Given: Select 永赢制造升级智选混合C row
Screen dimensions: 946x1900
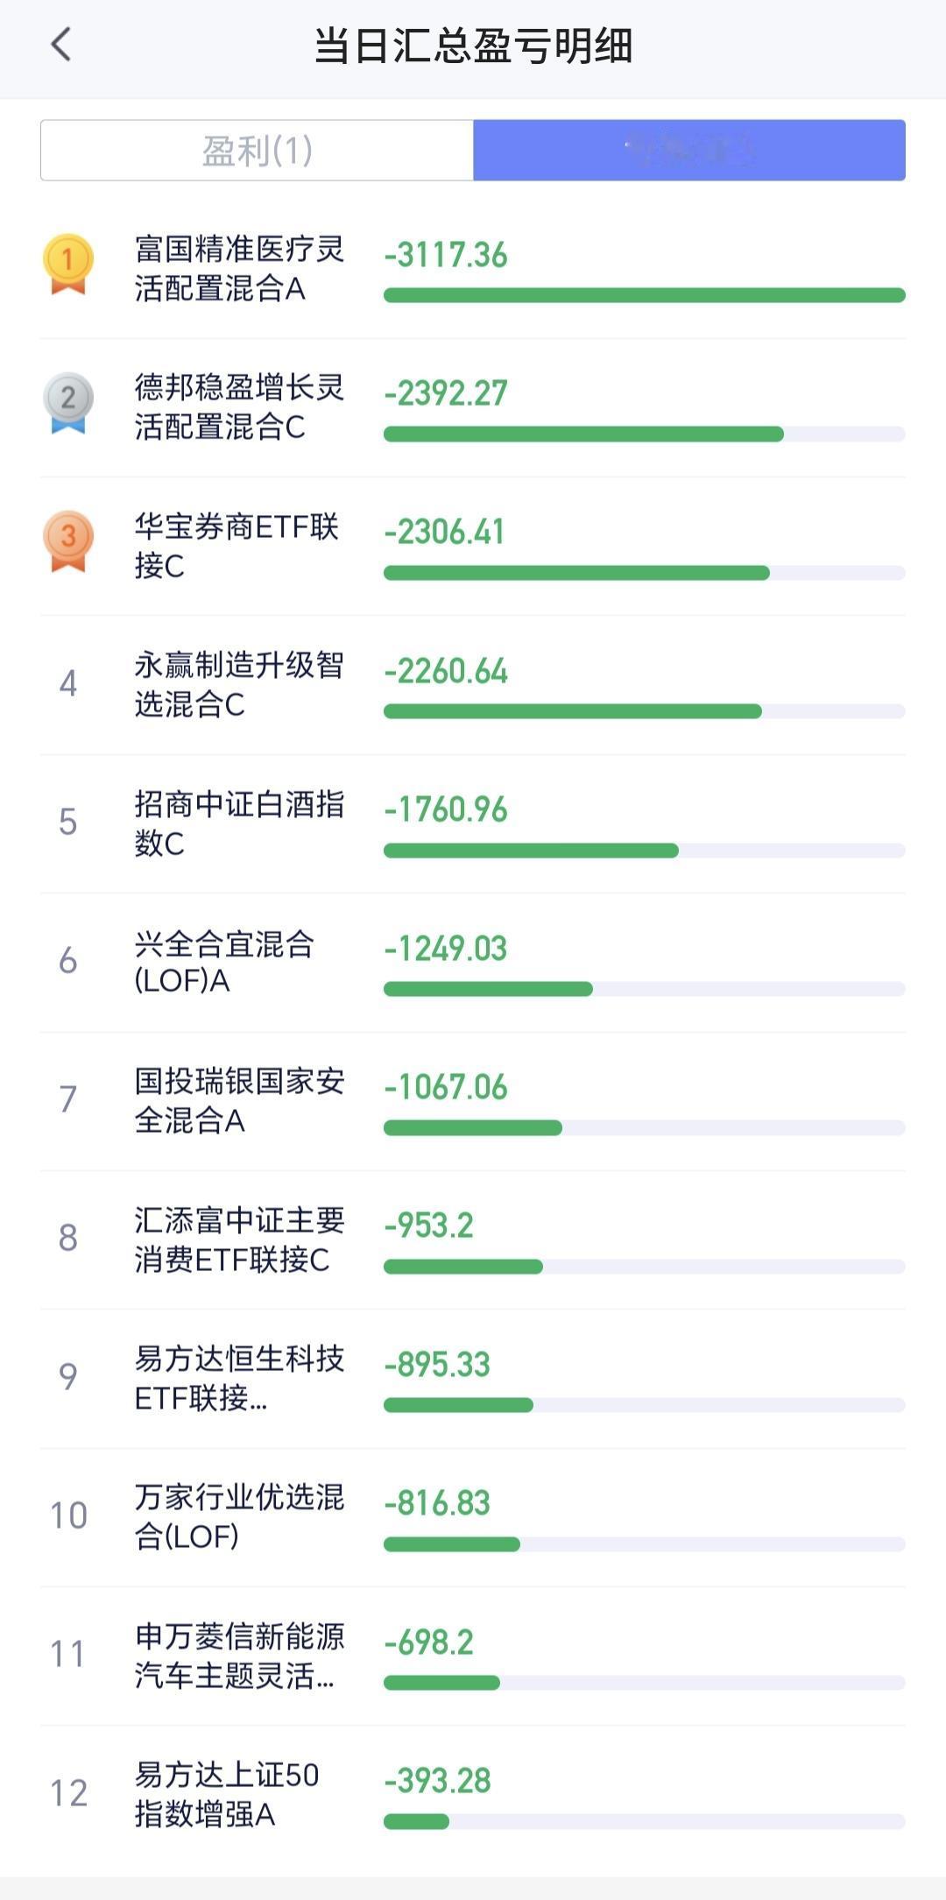Looking at the screenshot, I should (473, 685).
